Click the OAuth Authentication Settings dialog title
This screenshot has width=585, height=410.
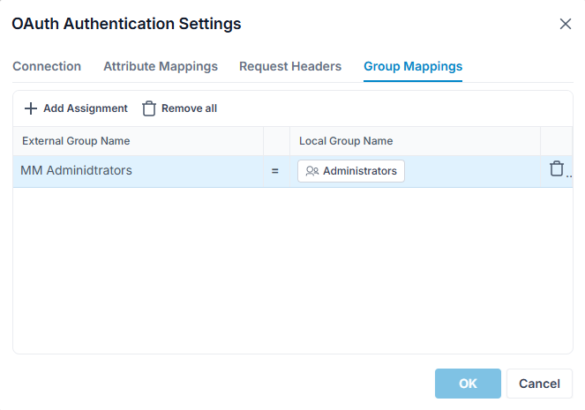tap(126, 24)
